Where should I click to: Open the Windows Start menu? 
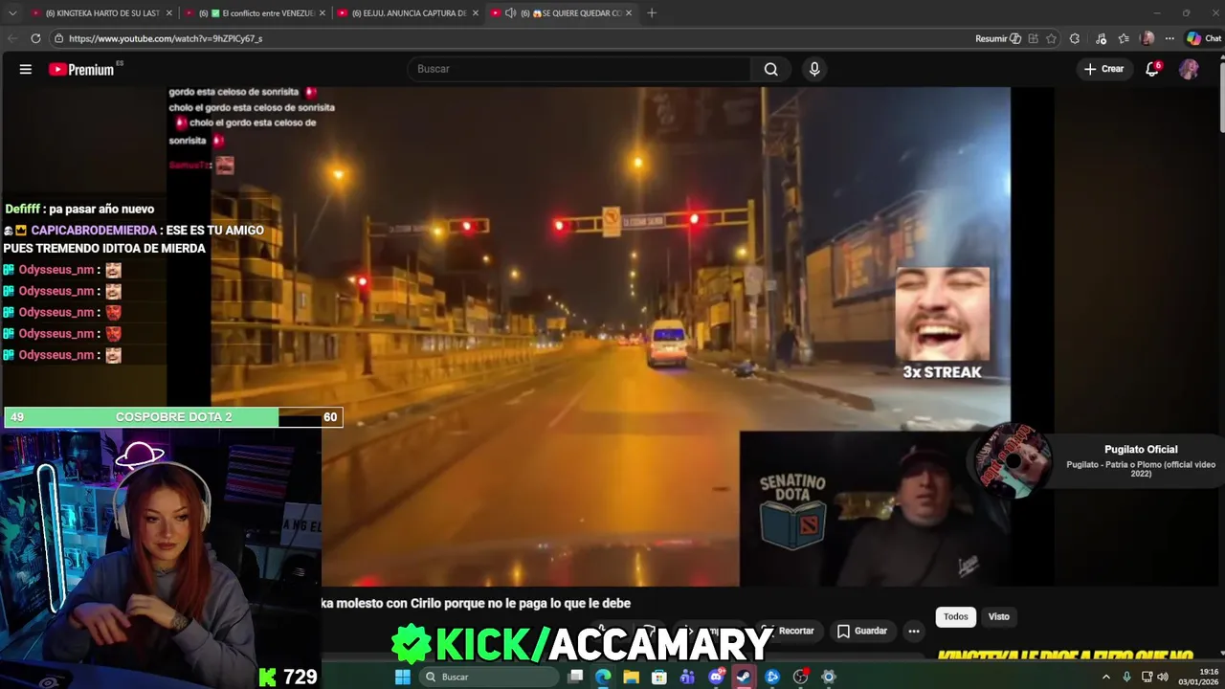point(403,677)
